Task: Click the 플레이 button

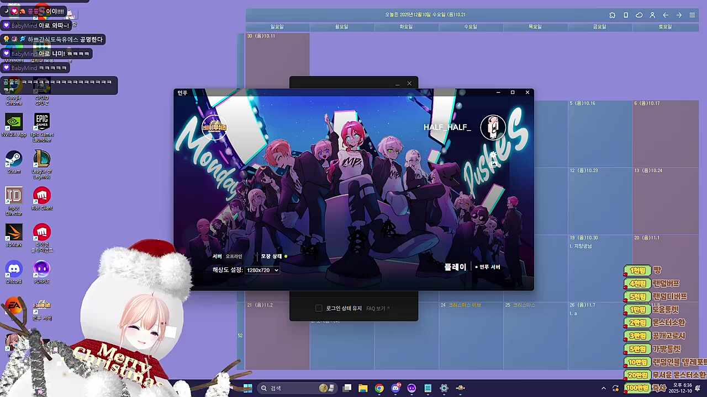Action: click(x=455, y=267)
